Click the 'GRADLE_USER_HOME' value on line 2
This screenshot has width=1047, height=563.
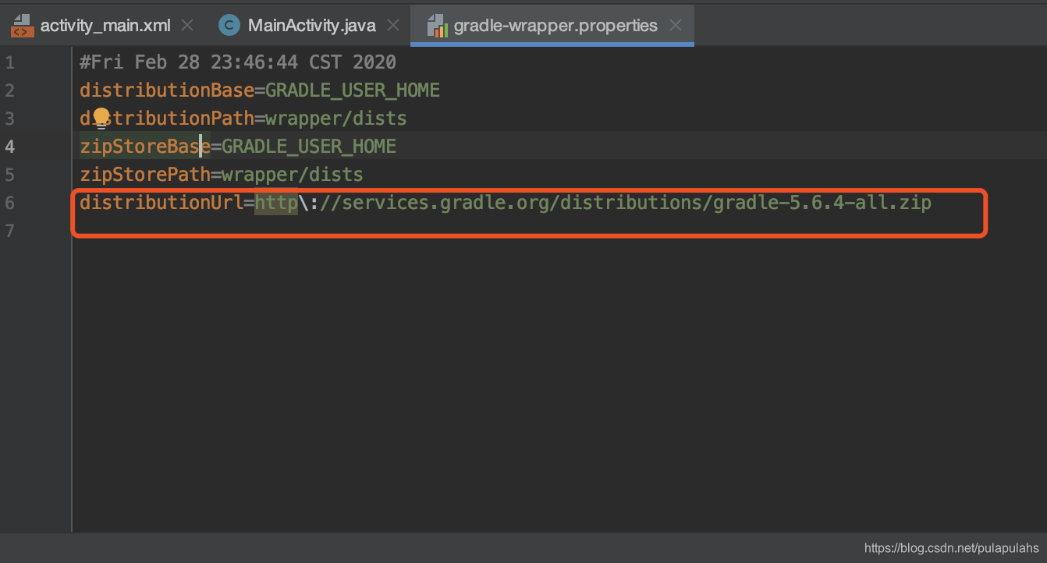click(x=353, y=90)
